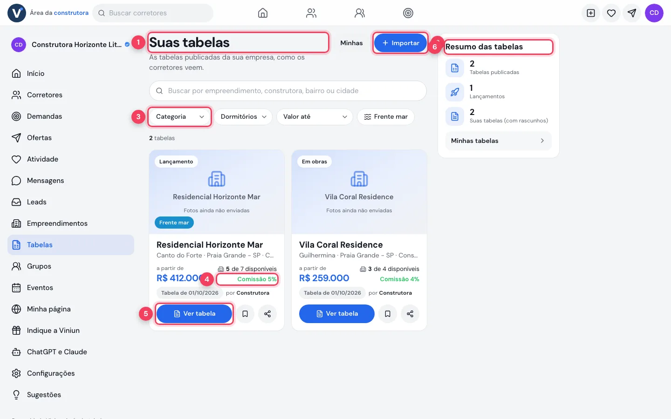Click the Minhas link near Importar

tap(351, 43)
